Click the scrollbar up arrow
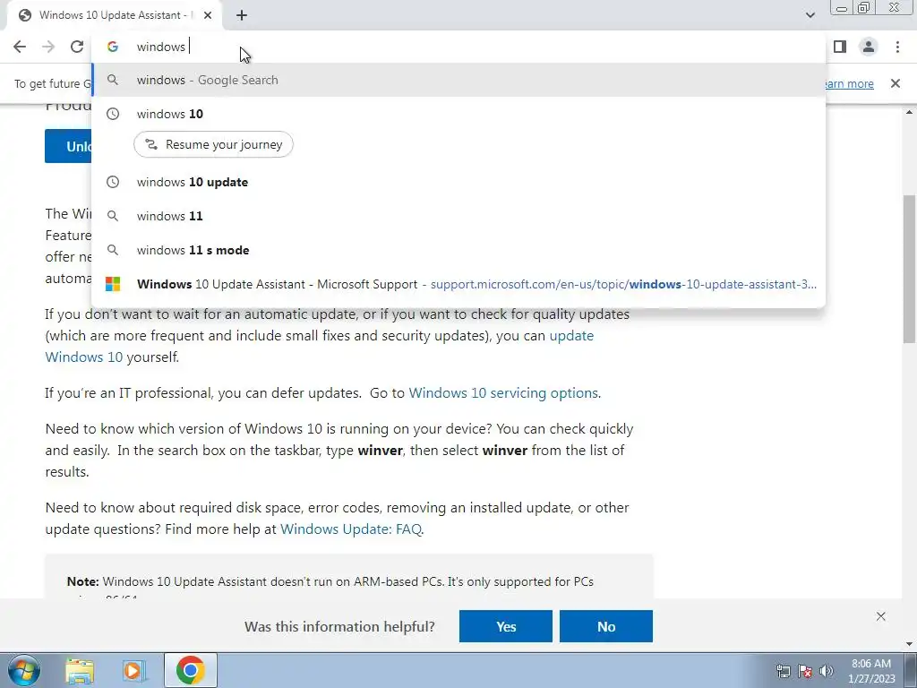 click(x=910, y=112)
